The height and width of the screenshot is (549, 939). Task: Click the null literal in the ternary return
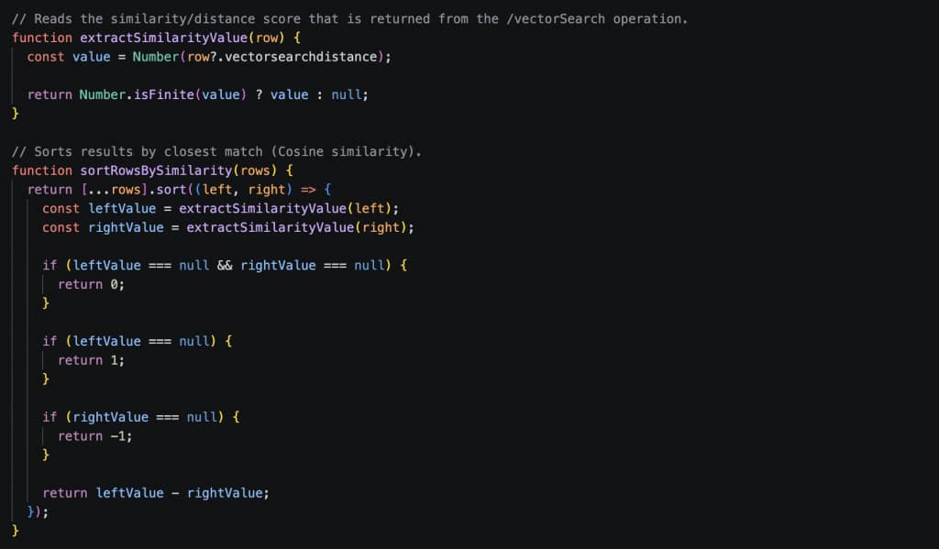pyautogui.click(x=346, y=94)
